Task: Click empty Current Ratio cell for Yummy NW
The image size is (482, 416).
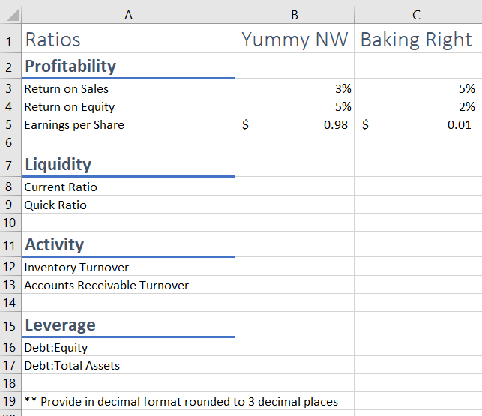Action: point(295,187)
